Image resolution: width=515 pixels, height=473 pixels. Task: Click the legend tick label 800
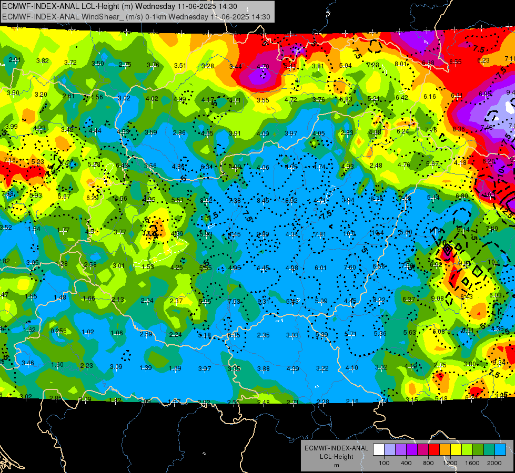428,463
